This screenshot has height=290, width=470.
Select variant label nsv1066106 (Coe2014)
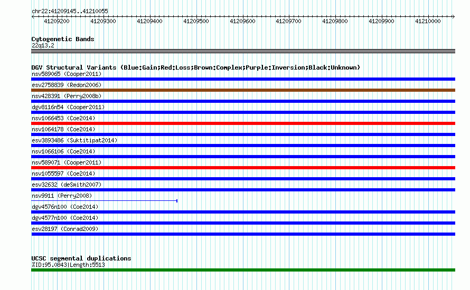(x=63, y=151)
